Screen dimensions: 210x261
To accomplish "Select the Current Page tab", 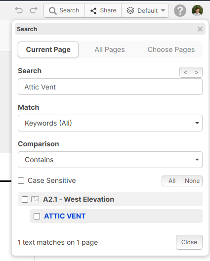I will click(48, 49).
